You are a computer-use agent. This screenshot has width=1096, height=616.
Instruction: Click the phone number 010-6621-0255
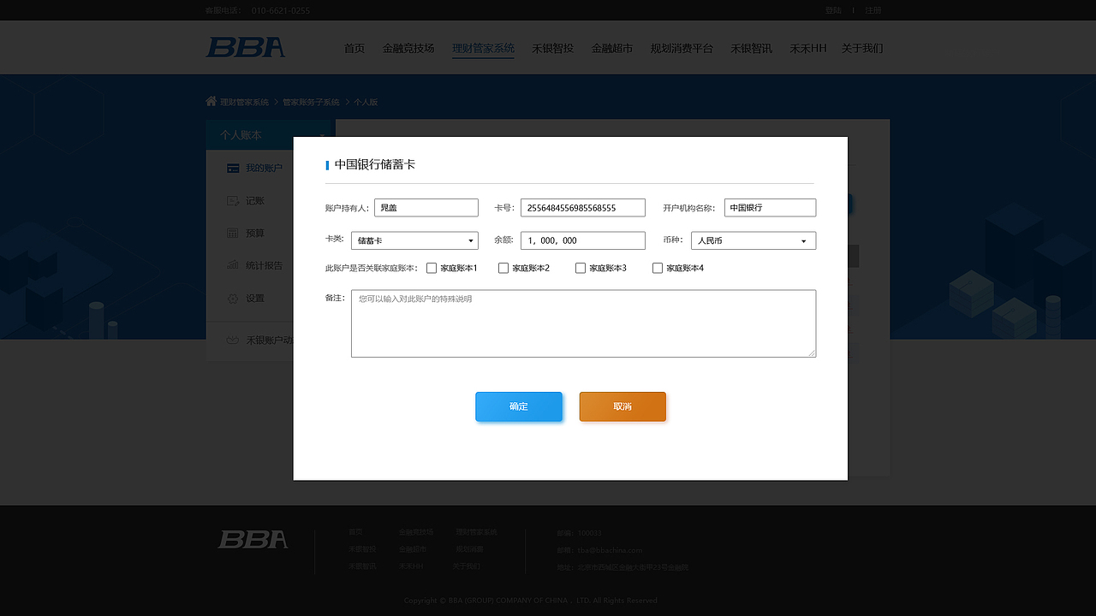[281, 10]
